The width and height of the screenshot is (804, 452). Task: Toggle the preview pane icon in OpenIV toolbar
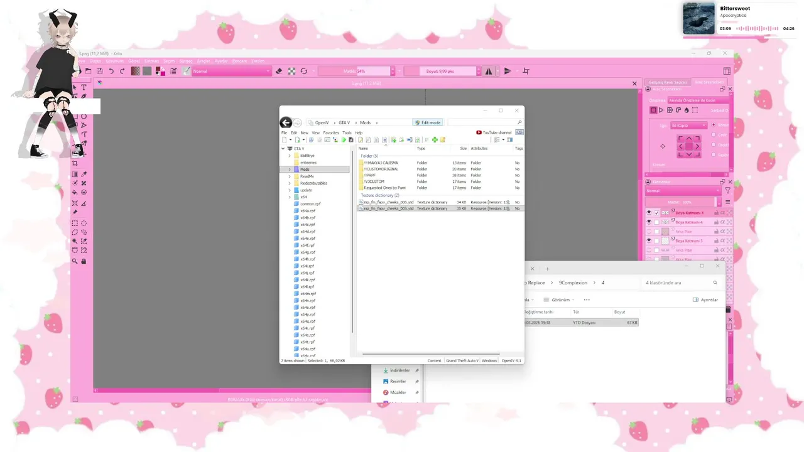pyautogui.click(x=509, y=140)
